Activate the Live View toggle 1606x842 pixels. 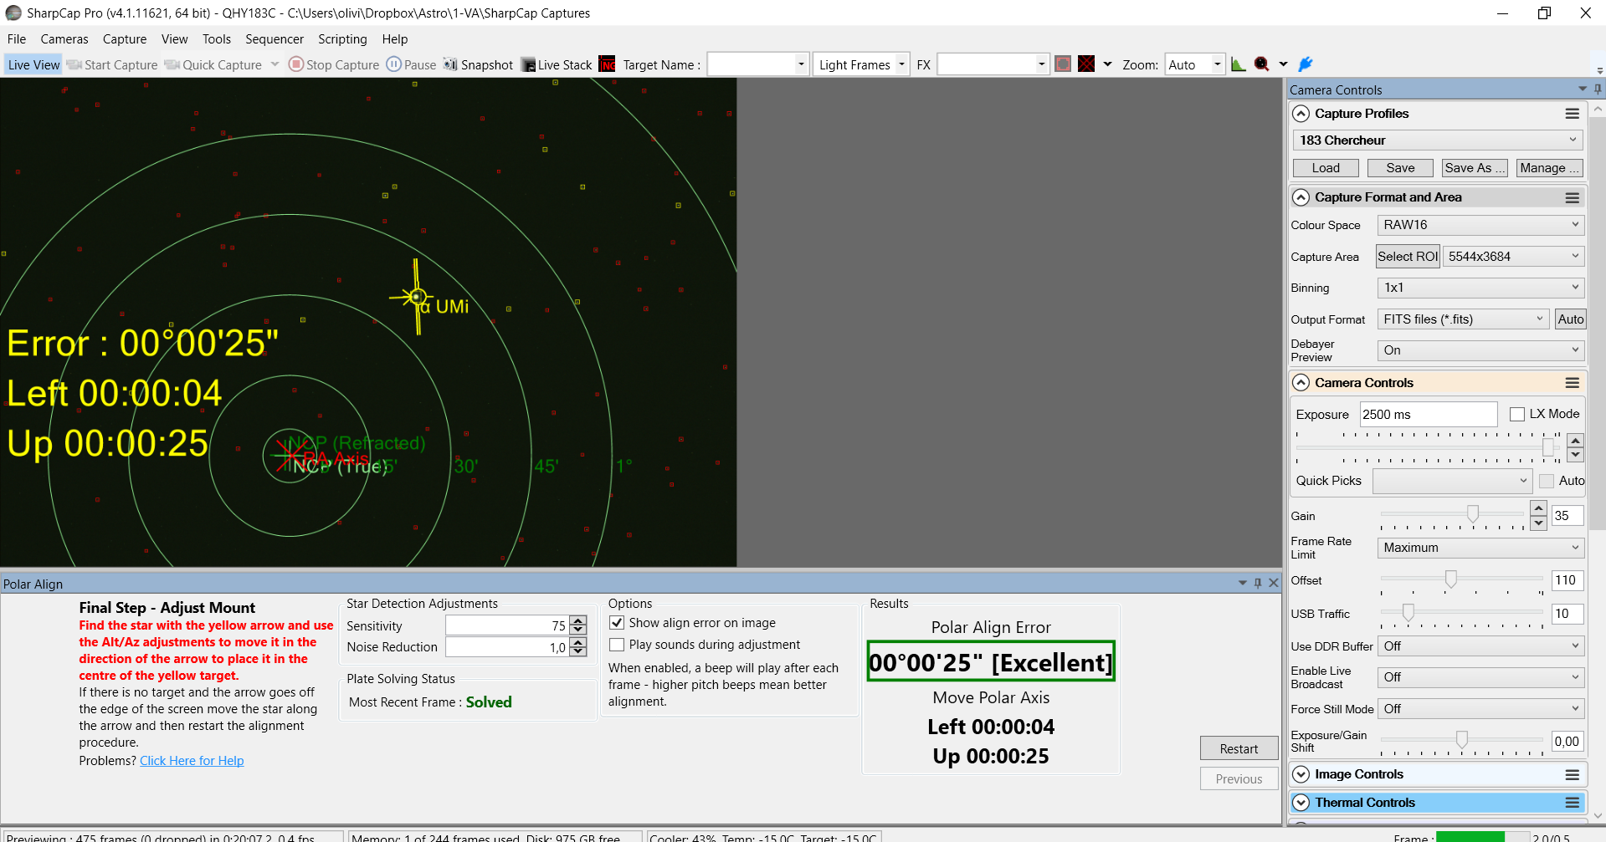click(x=33, y=64)
